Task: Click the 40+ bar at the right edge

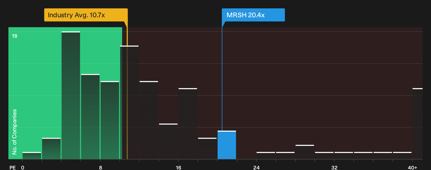Action: pos(417,124)
